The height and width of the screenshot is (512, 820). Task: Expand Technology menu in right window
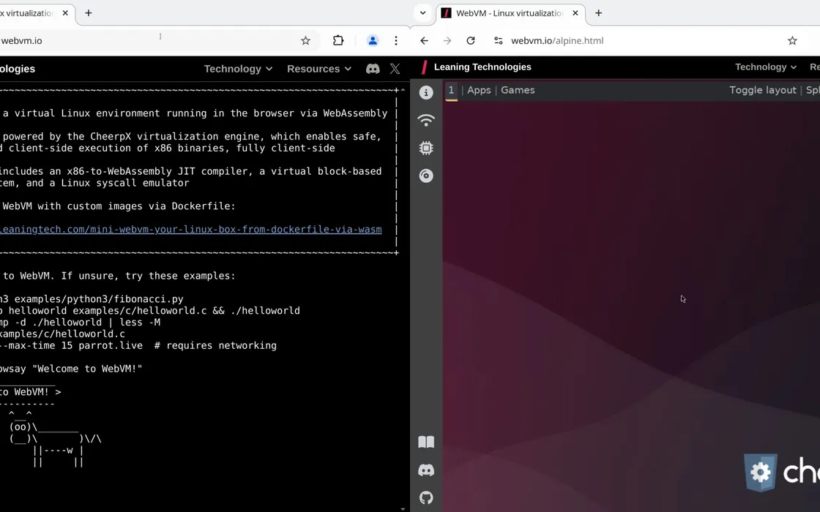766,67
